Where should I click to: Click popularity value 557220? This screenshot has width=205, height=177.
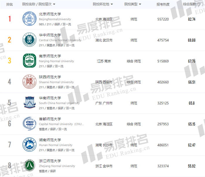tap(163, 19)
